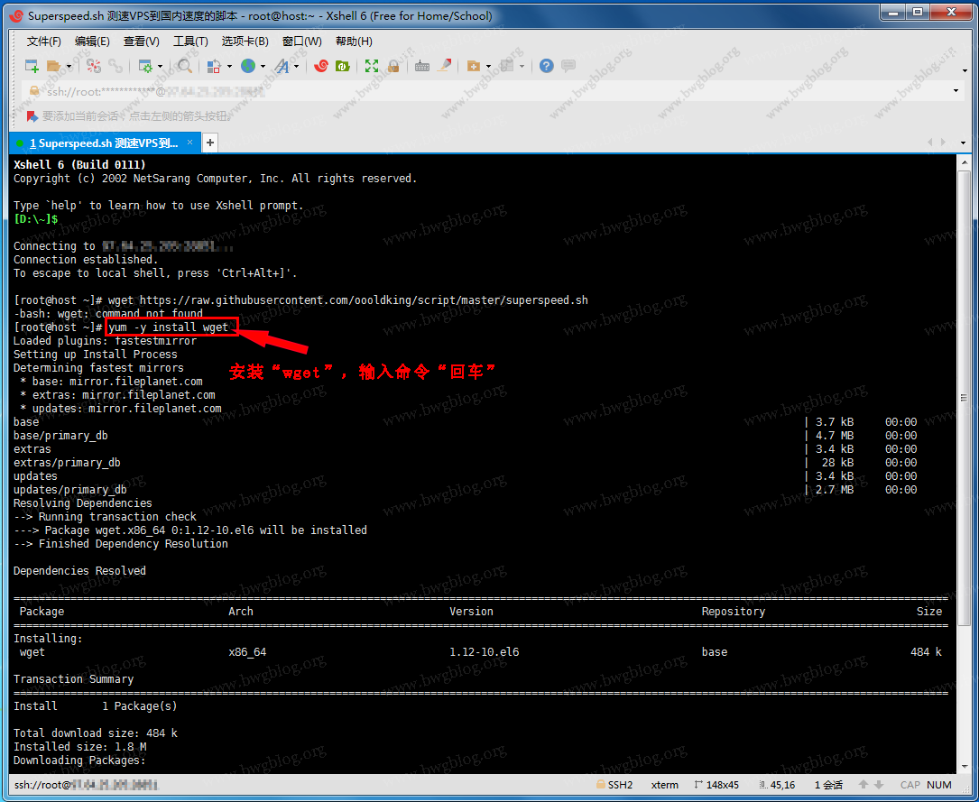Expand the new folder icon dropdown
This screenshot has width=979, height=802.
(487, 66)
